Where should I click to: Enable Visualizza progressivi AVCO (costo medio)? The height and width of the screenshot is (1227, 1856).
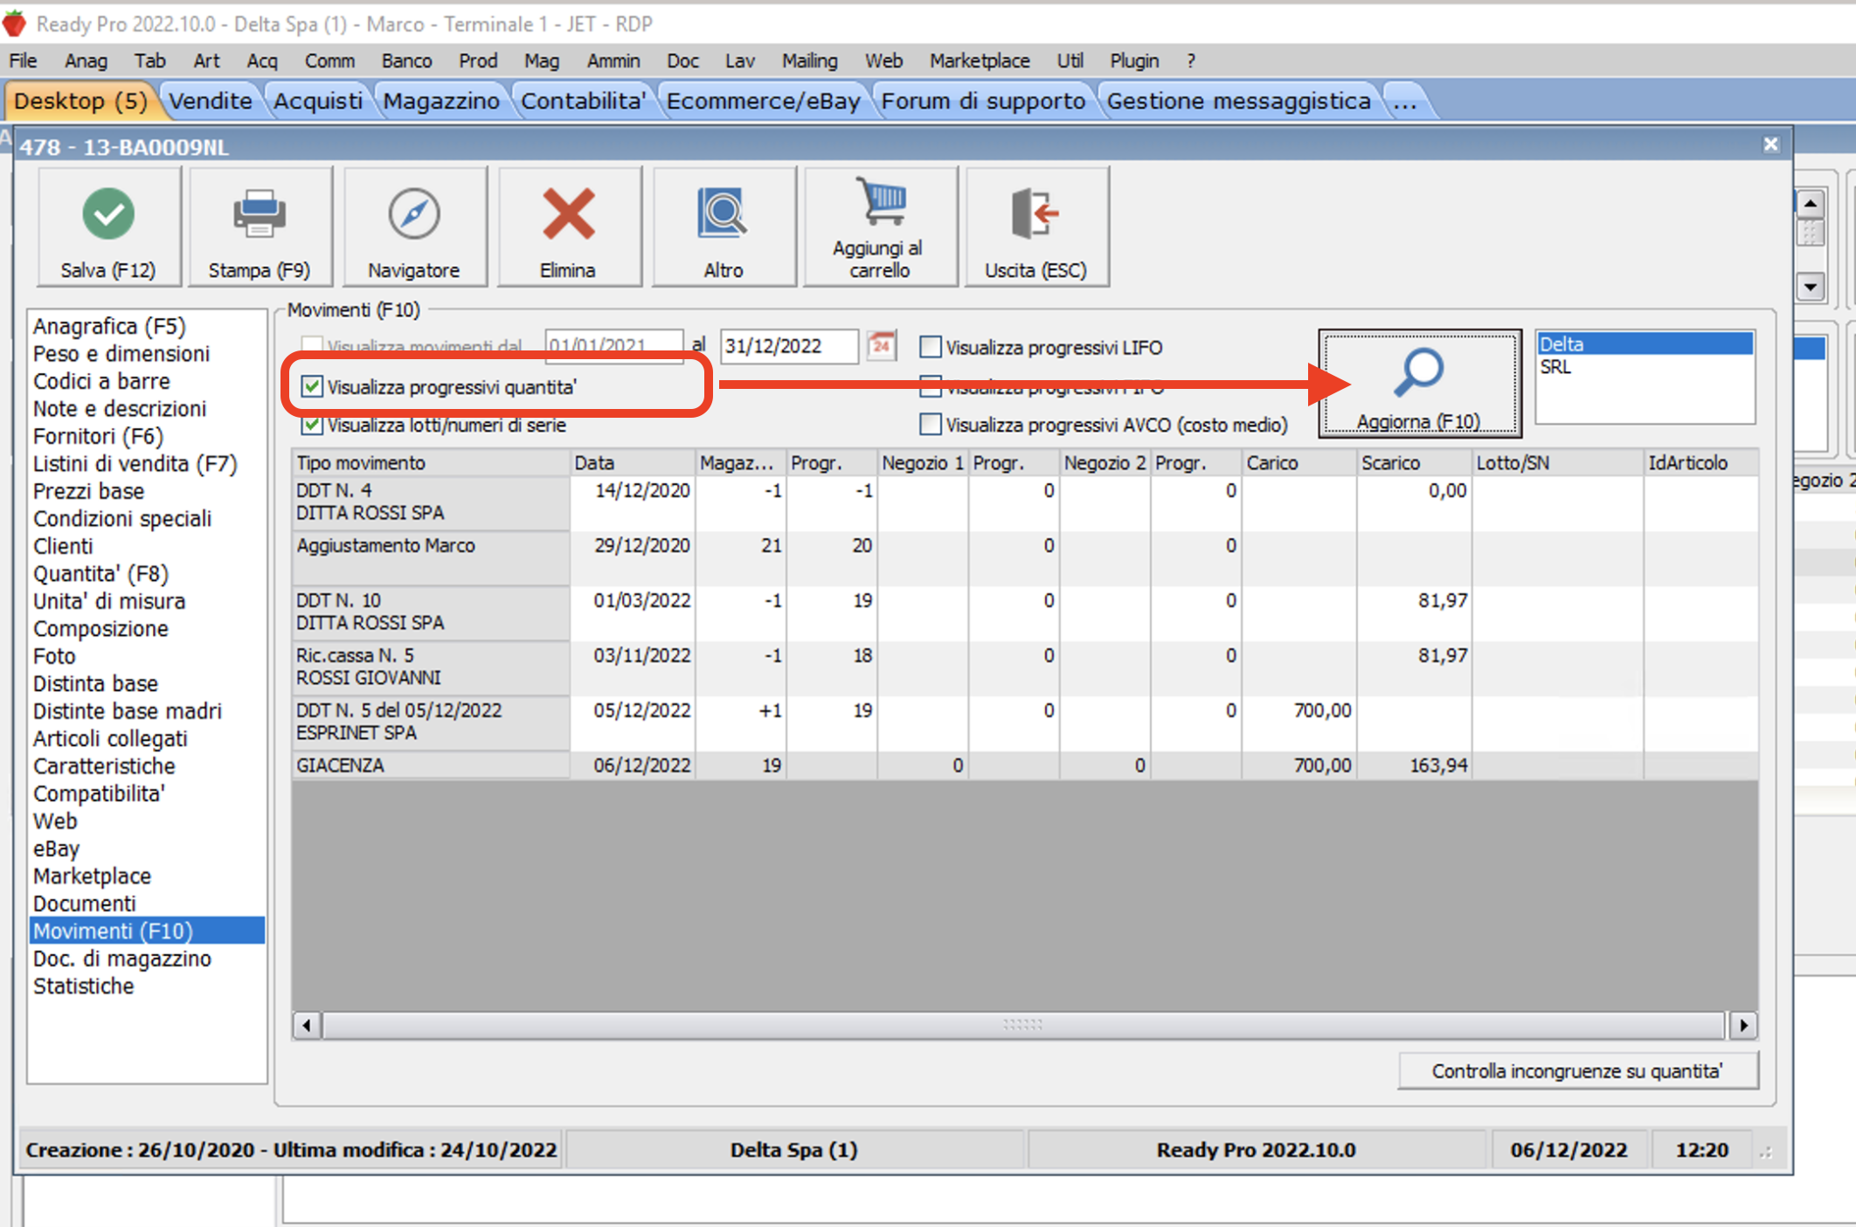(931, 425)
